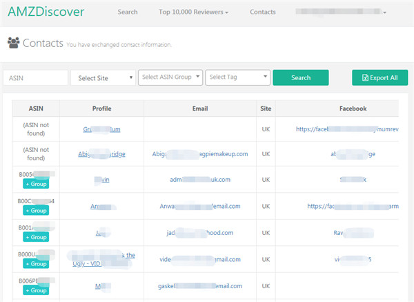
Task: Open the Contacts menu item
Action: pos(263,12)
